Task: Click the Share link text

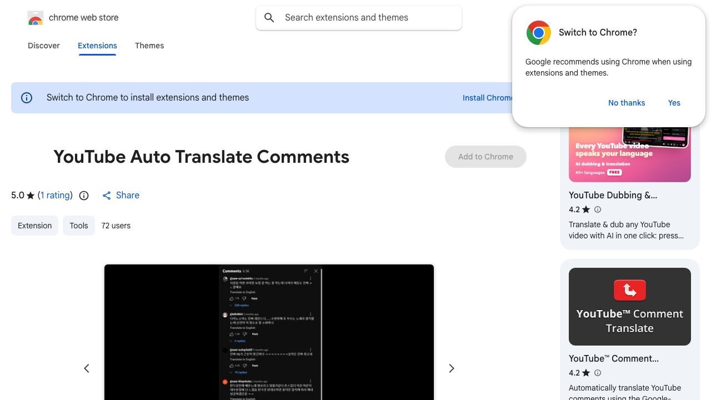Action: pos(128,196)
